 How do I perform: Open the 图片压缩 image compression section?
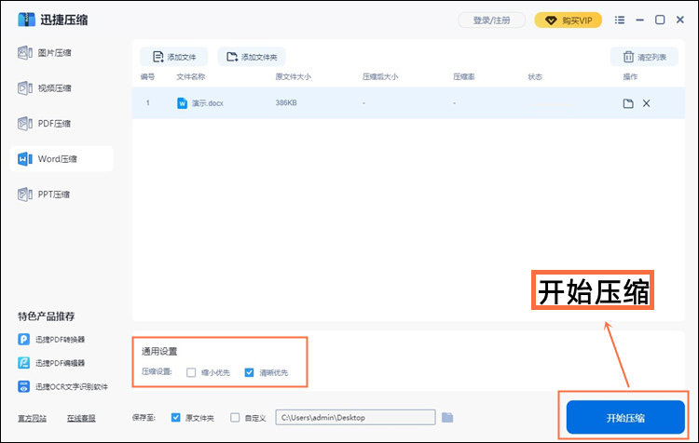pos(45,52)
